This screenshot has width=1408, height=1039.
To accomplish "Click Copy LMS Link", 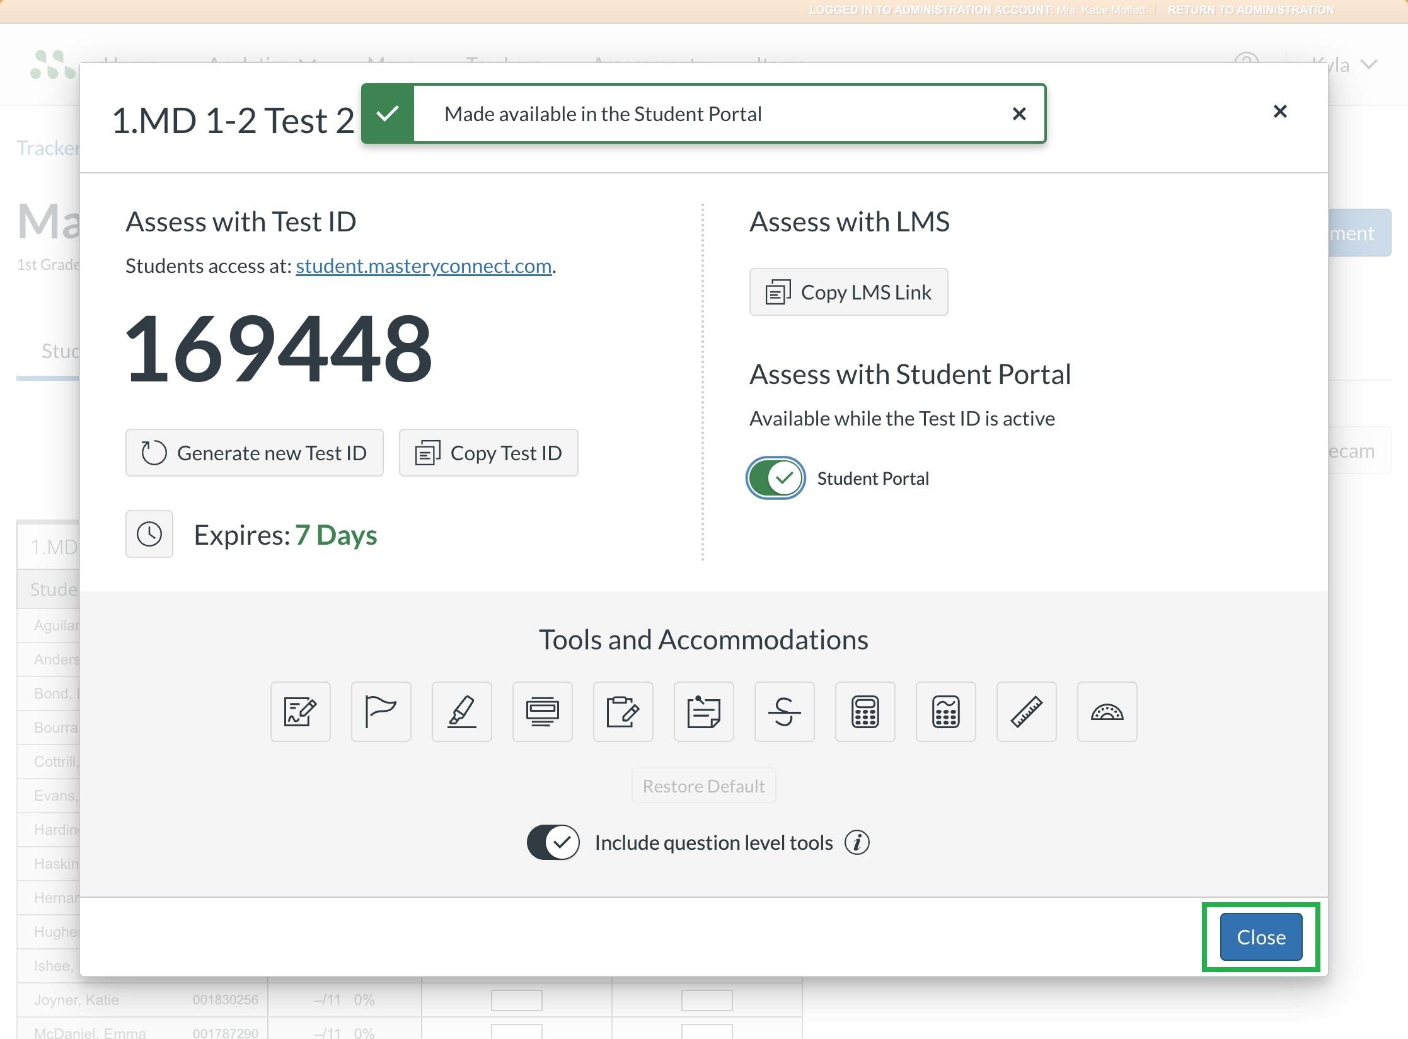I will (848, 292).
